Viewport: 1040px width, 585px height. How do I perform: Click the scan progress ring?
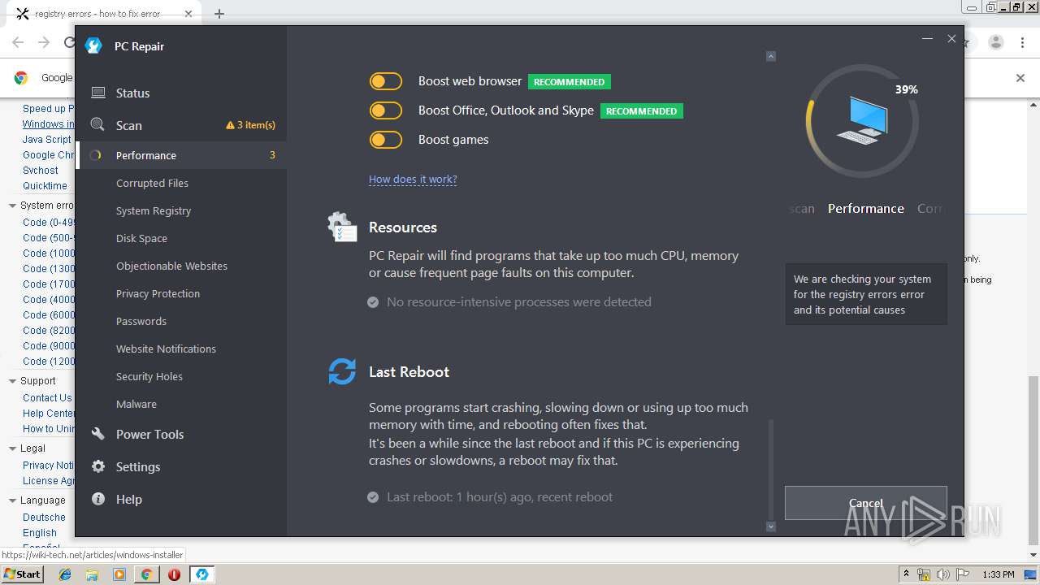[x=862, y=121]
